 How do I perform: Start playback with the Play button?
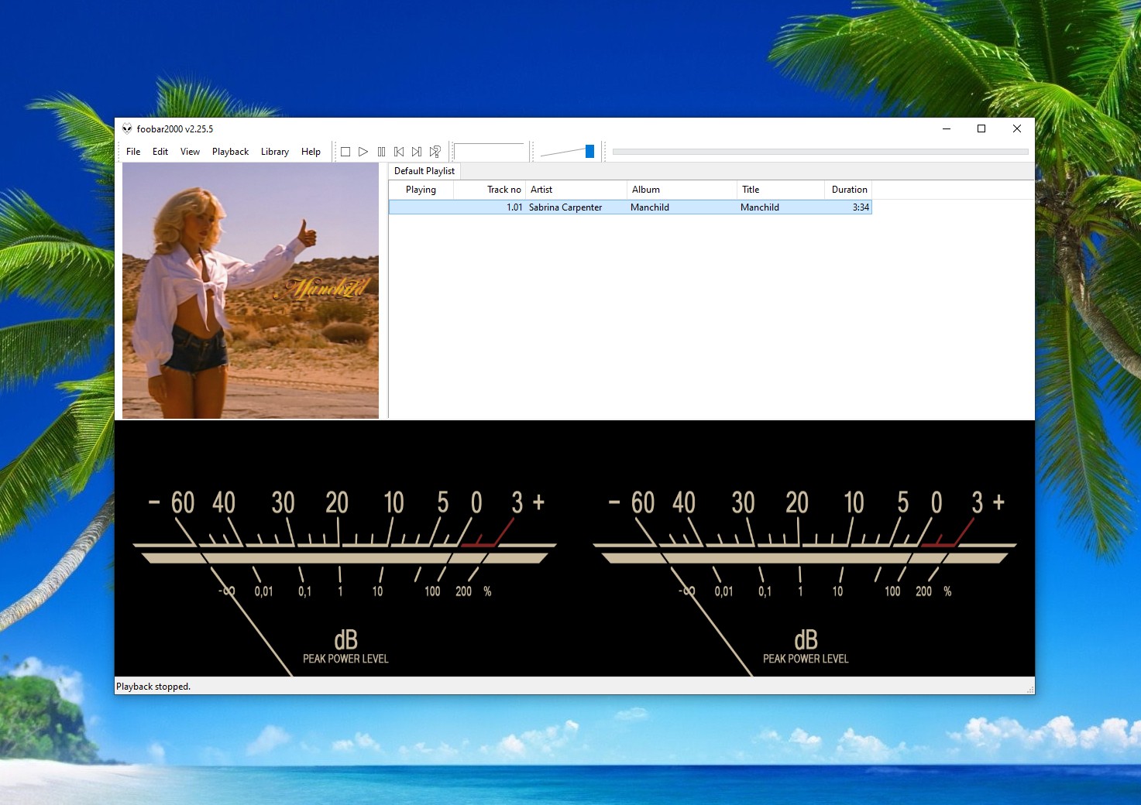tap(363, 152)
